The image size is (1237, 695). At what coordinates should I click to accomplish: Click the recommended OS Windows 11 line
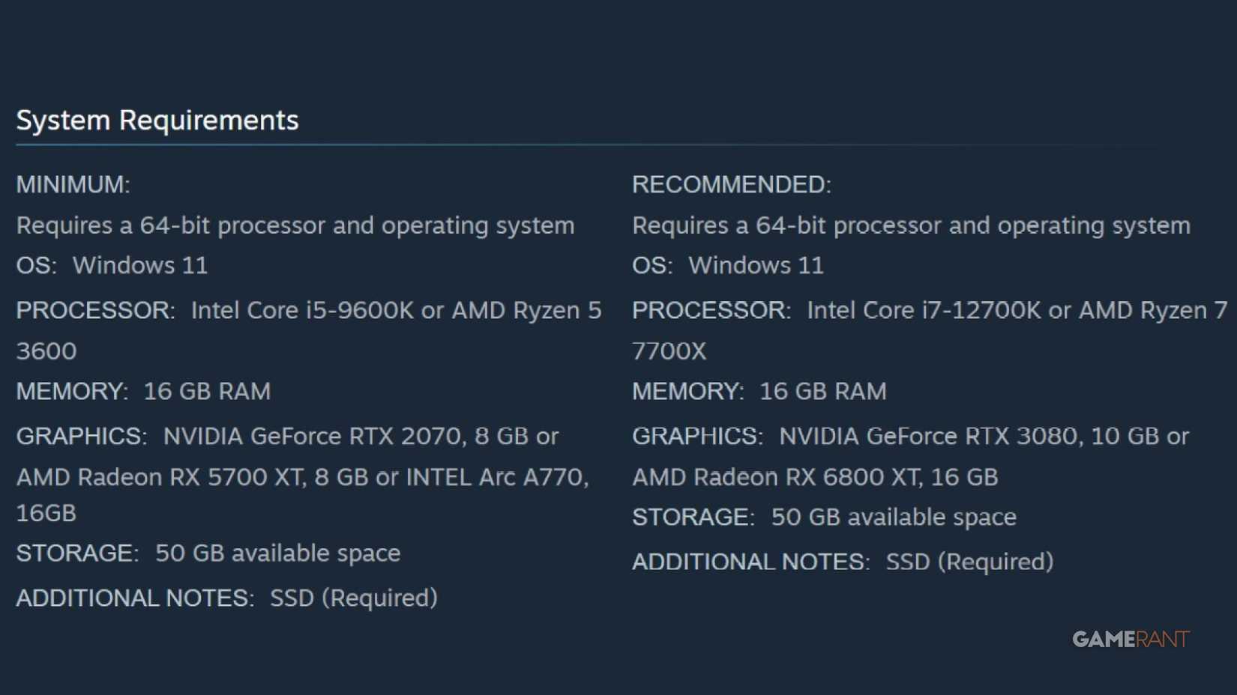click(728, 265)
